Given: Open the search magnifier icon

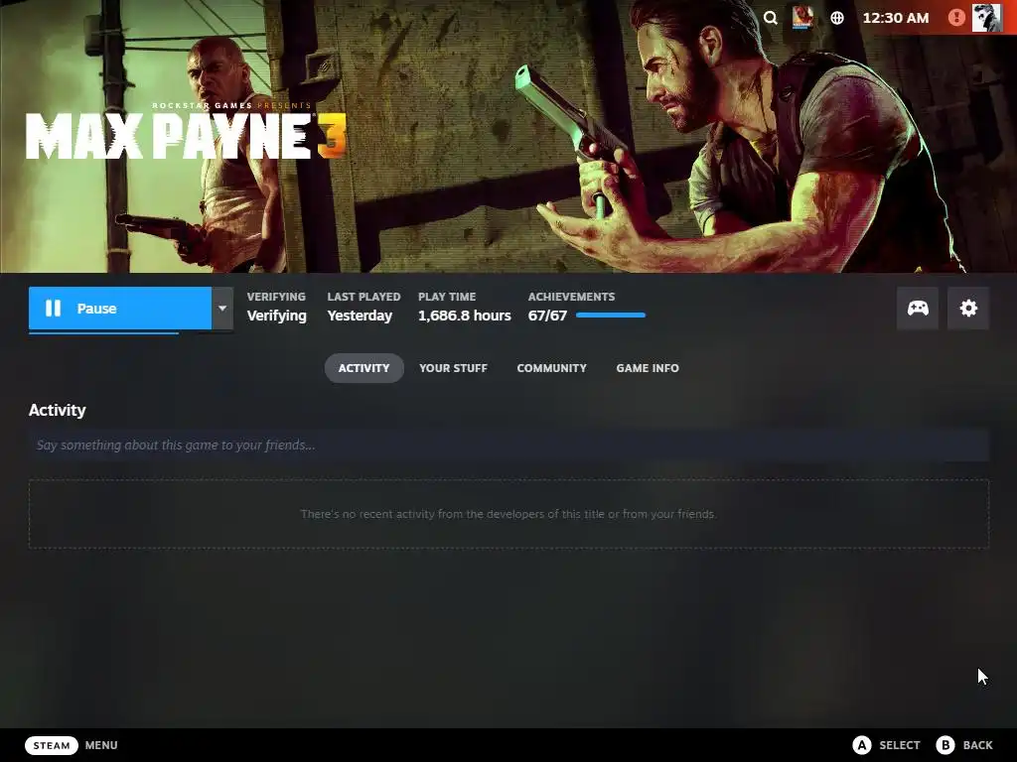Looking at the screenshot, I should click(770, 18).
